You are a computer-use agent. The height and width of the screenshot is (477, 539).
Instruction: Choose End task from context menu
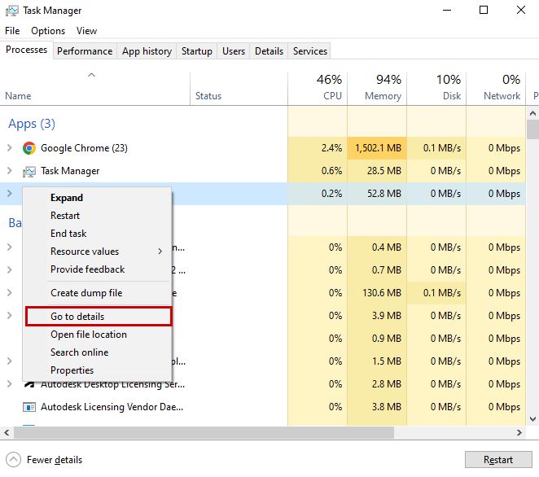click(x=68, y=234)
